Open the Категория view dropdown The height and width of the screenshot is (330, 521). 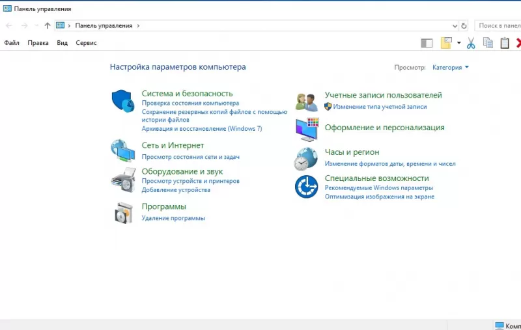(x=451, y=68)
